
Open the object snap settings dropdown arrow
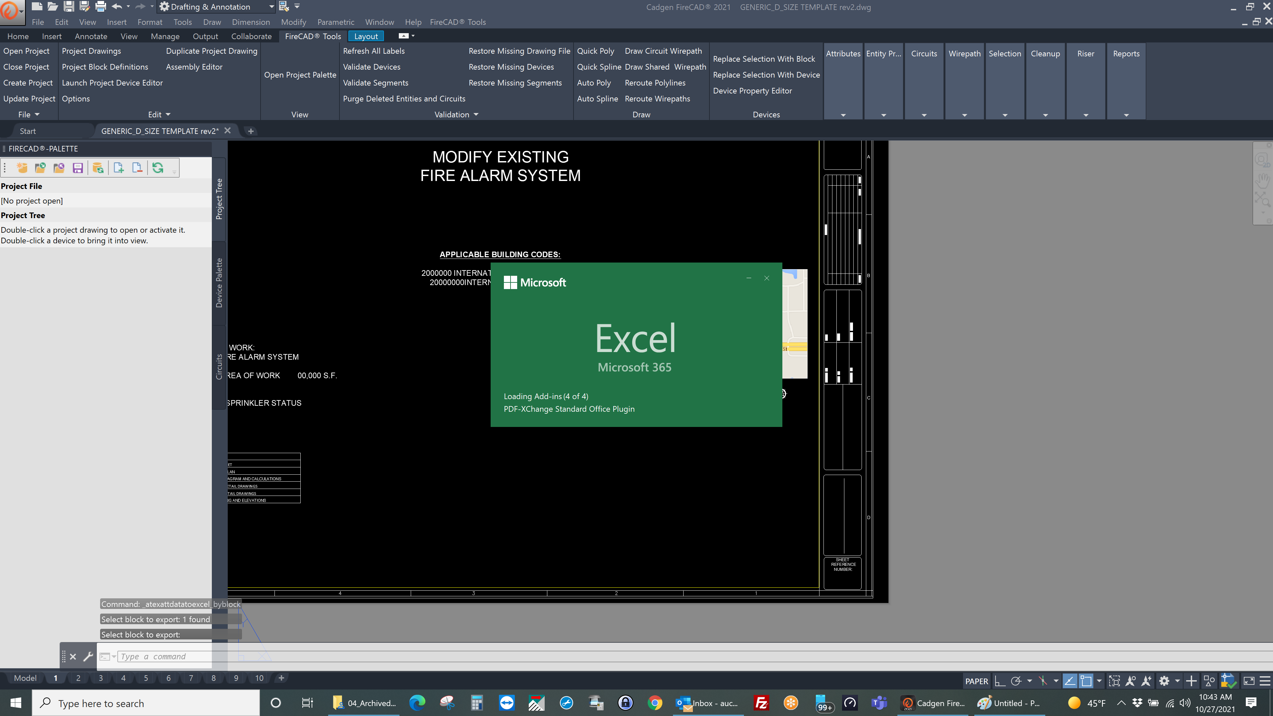coord(1099,681)
